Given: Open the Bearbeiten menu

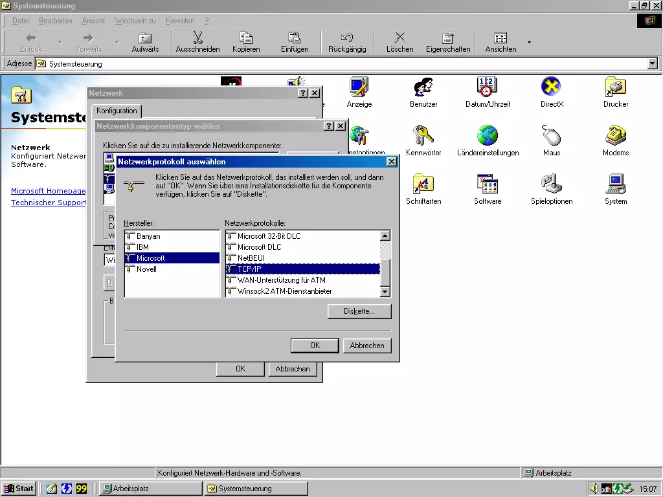Looking at the screenshot, I should 56,21.
